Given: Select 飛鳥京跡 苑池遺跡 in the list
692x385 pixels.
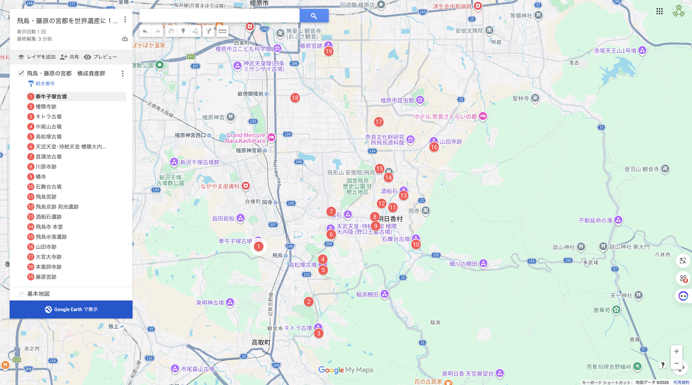Looking at the screenshot, I should (76, 207).
